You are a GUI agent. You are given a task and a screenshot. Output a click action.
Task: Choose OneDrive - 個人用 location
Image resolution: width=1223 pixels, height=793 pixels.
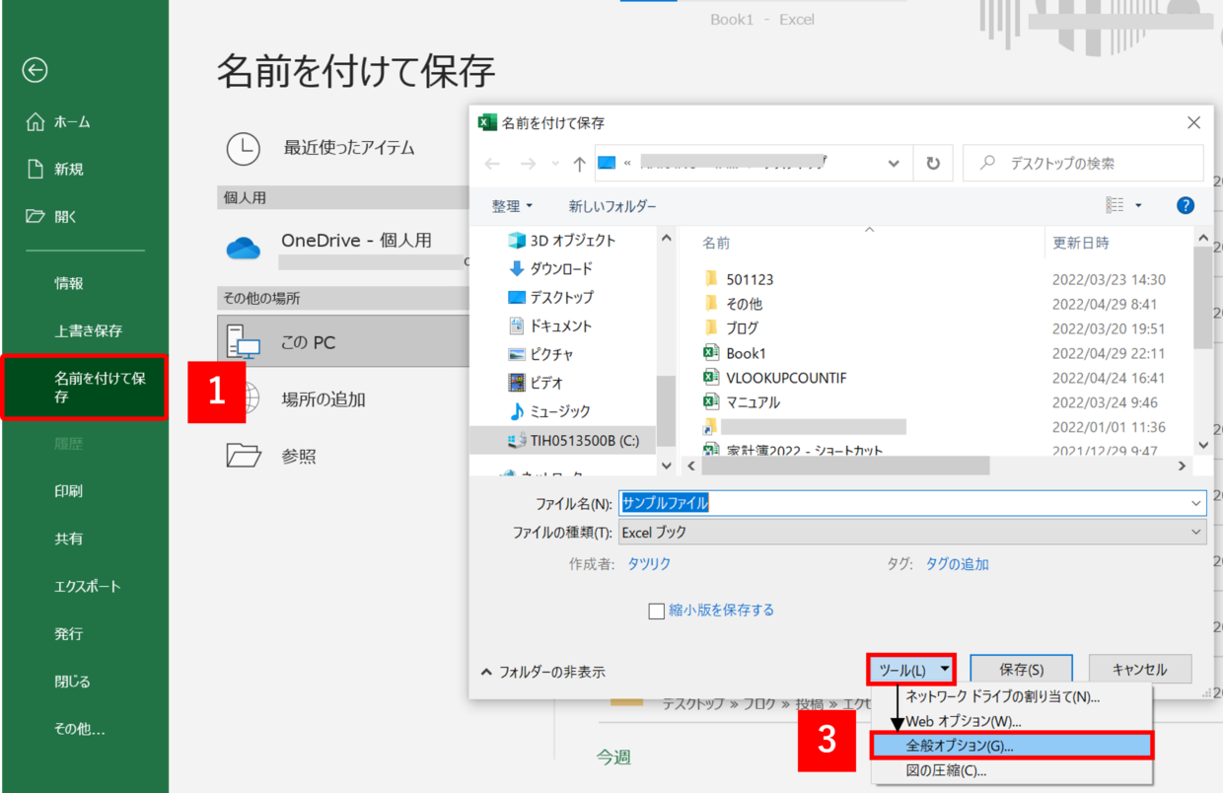pyautogui.click(x=343, y=248)
